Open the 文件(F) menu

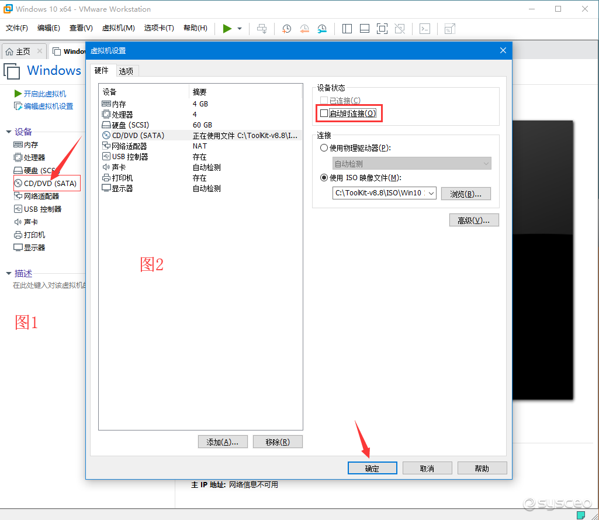click(x=17, y=28)
